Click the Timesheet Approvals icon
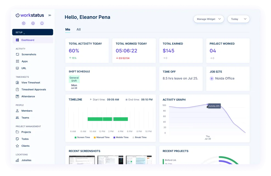This screenshot has width=271, height=176. [x=17, y=90]
